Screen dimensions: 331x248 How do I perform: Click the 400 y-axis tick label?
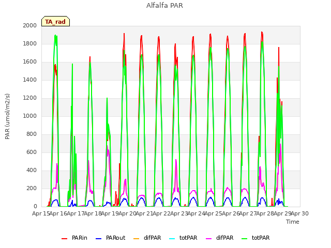(x=32, y=170)
